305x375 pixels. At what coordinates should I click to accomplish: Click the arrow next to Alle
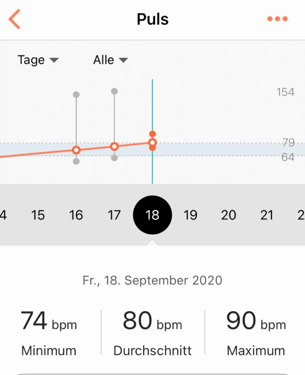123,60
